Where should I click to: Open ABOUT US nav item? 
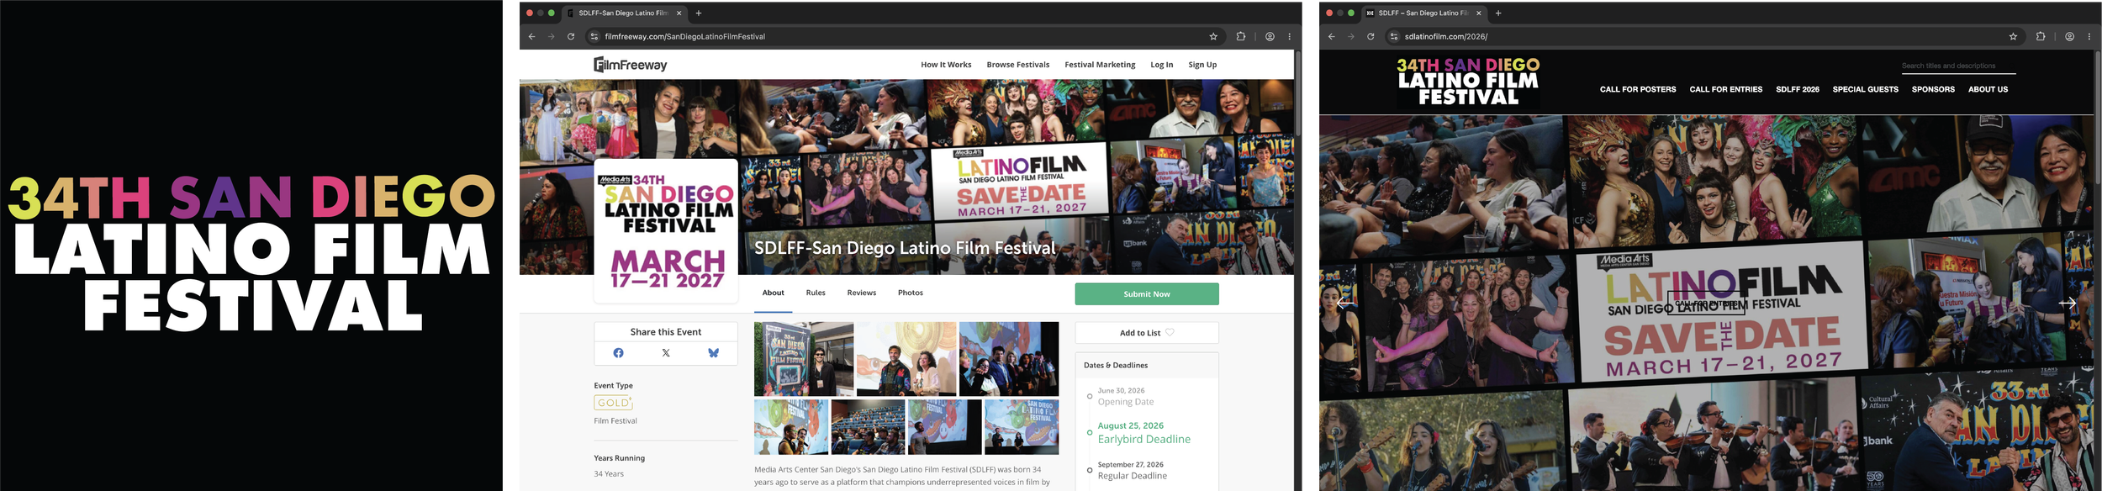click(1988, 89)
